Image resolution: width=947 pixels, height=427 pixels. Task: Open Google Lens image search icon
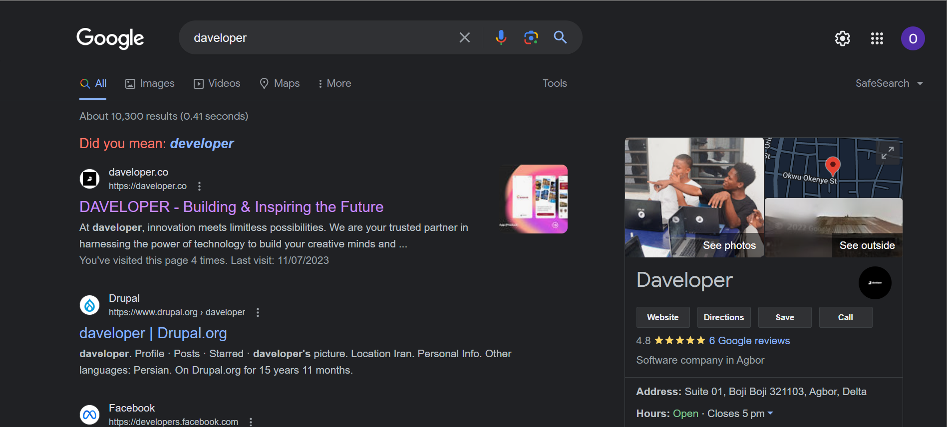coord(531,37)
